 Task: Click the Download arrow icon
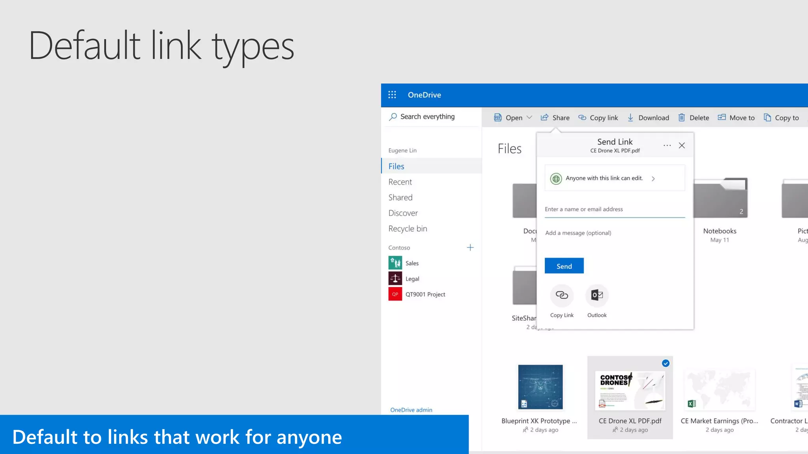point(630,117)
